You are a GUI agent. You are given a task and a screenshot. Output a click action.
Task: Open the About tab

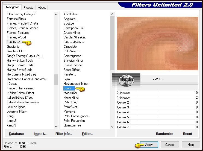point(42,8)
